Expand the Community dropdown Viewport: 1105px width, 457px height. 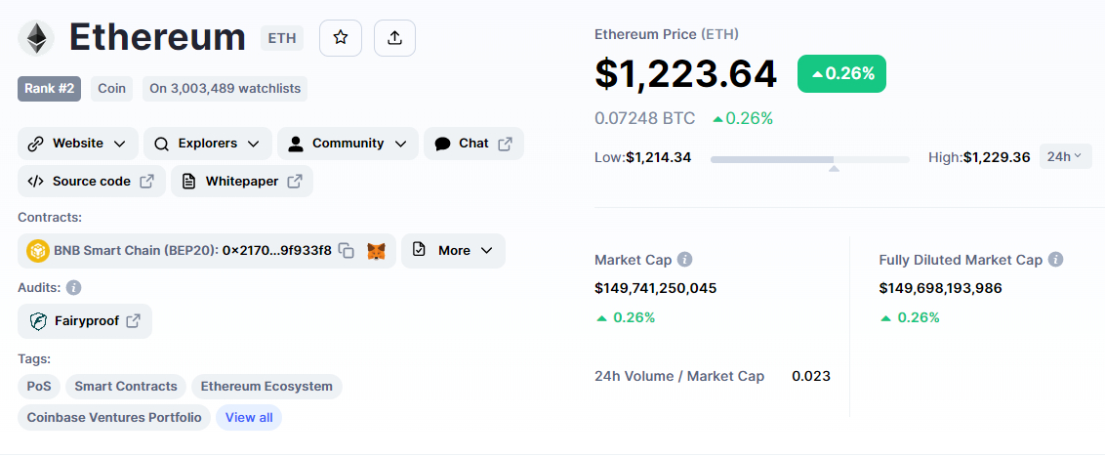(400, 144)
